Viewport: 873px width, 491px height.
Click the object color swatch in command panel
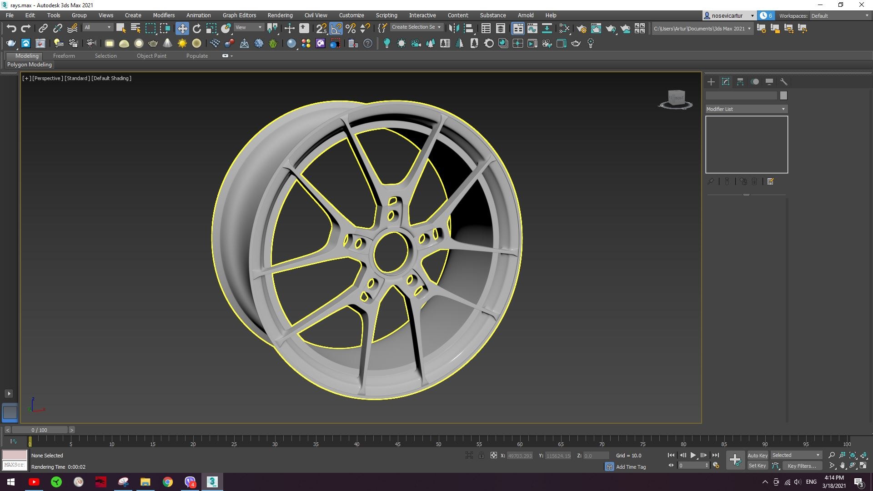pyautogui.click(x=783, y=95)
